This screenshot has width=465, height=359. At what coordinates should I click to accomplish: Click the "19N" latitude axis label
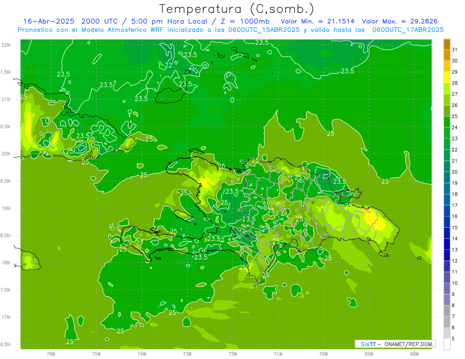[6, 208]
